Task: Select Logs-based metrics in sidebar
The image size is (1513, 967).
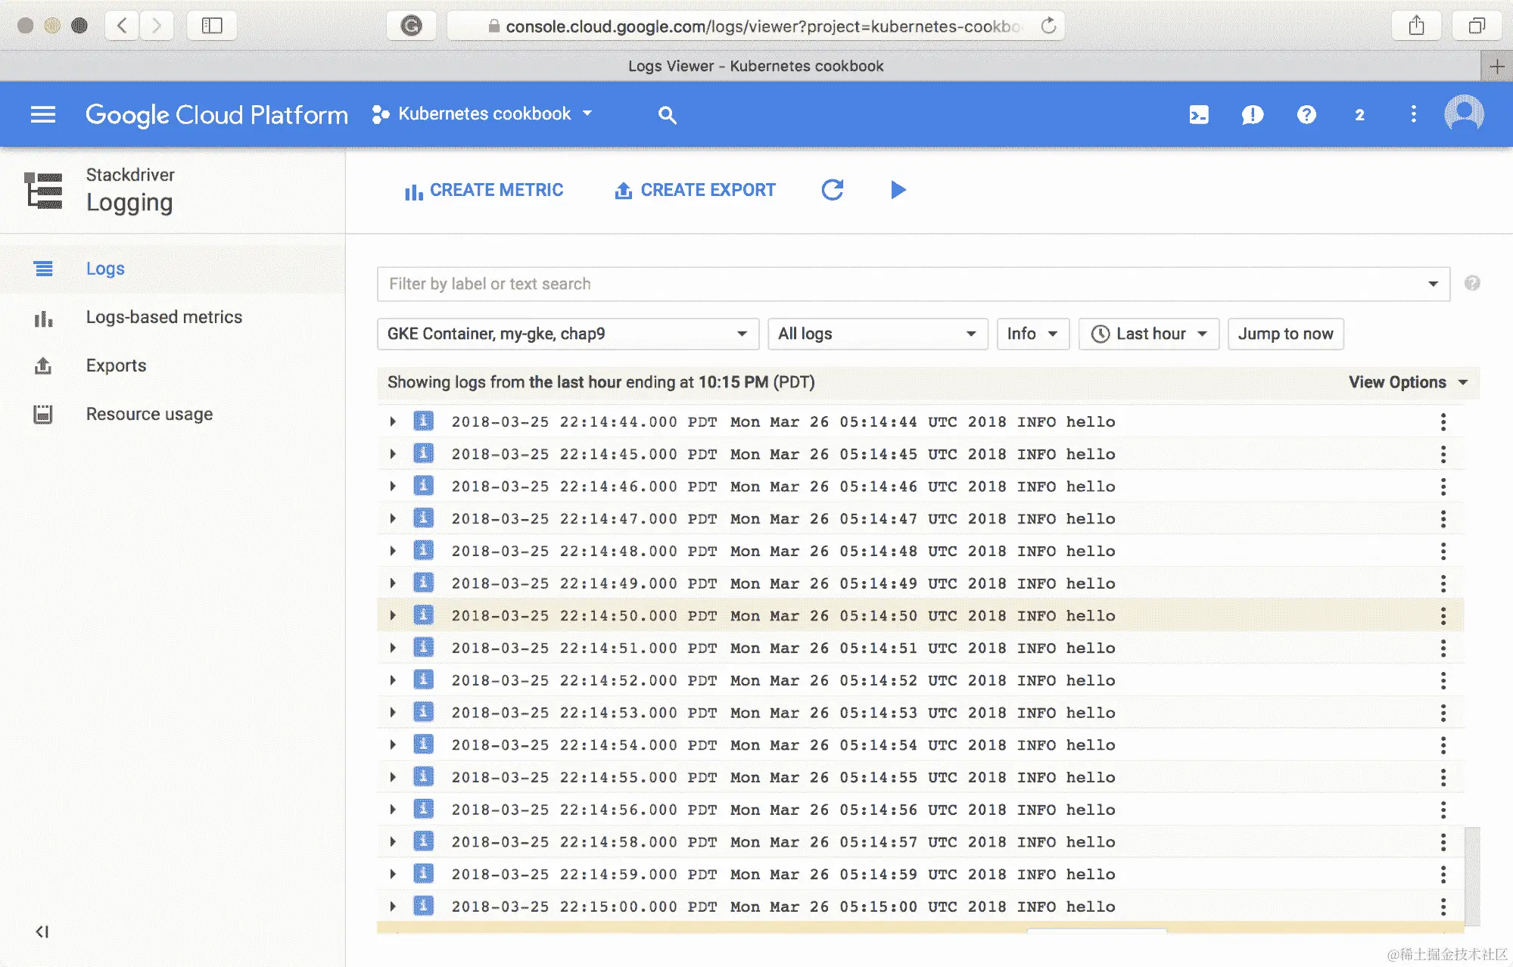Action: (163, 317)
